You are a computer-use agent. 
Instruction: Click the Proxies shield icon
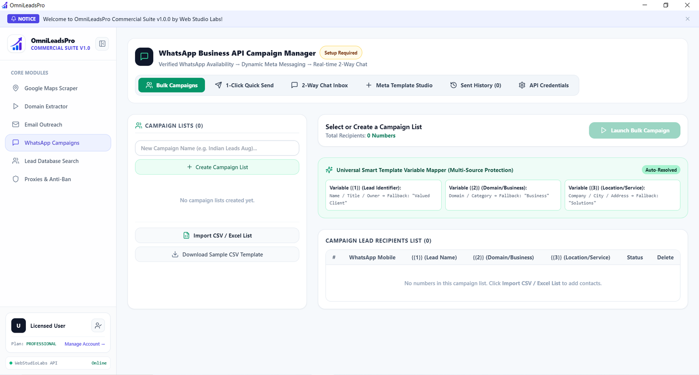pos(16,179)
